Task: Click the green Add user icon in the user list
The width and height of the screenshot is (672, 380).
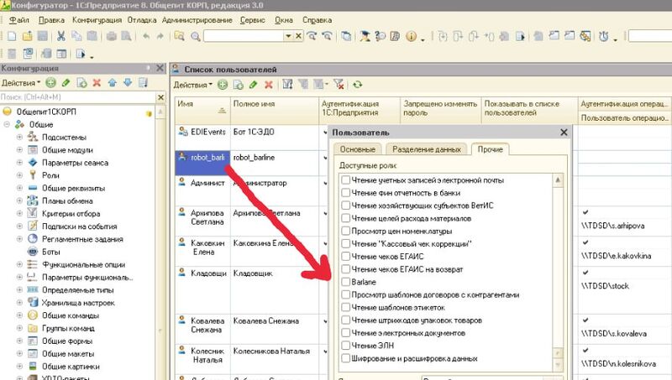Action: [x=223, y=85]
